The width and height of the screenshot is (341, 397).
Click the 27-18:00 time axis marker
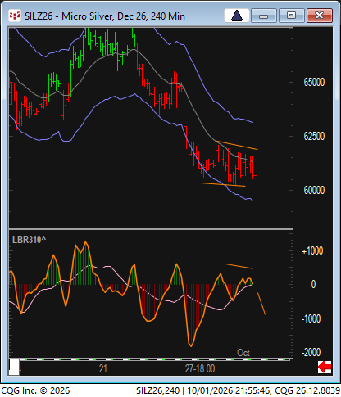[200, 369]
